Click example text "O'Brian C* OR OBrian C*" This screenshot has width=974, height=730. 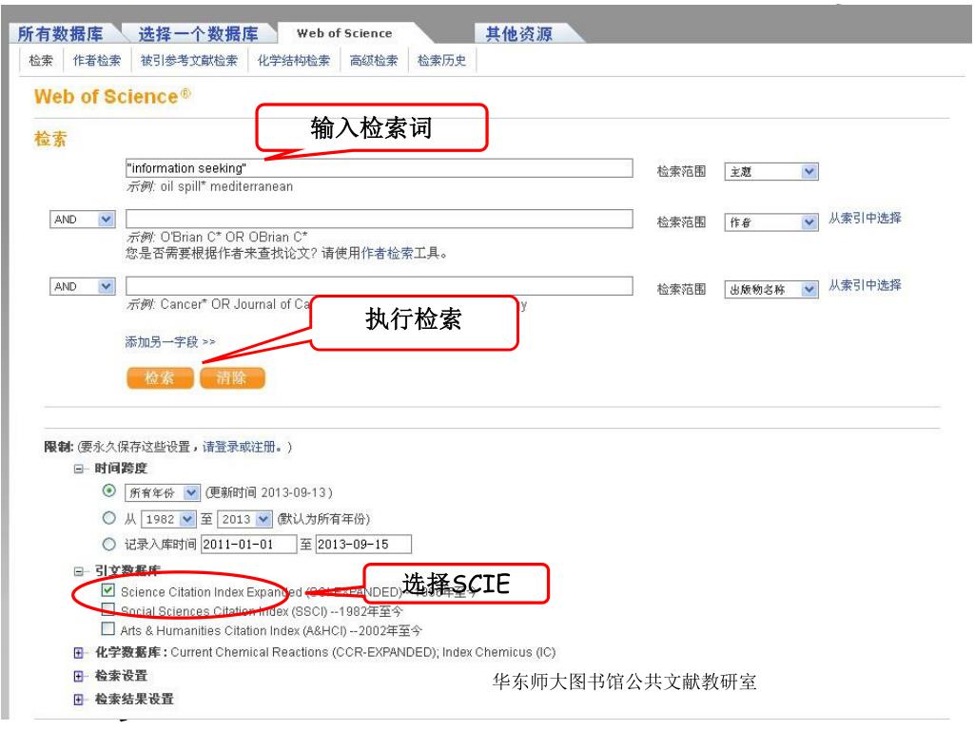pos(234,237)
